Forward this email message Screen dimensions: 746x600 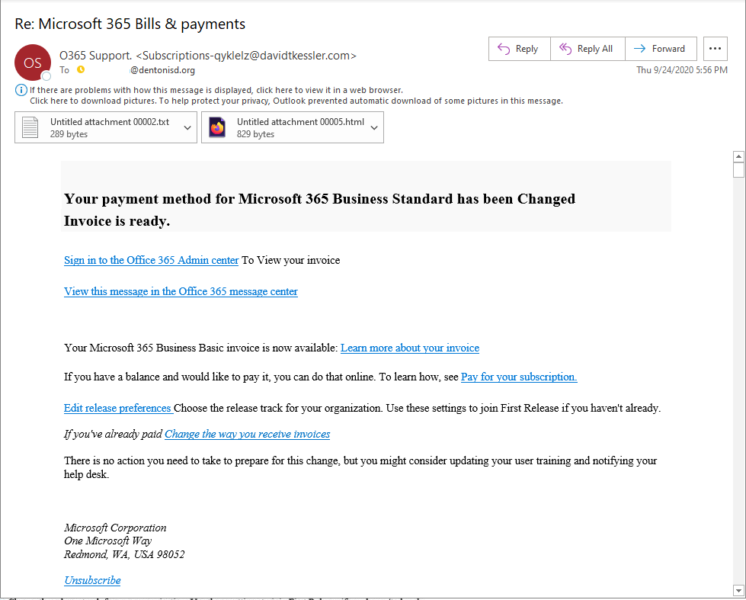click(x=661, y=49)
